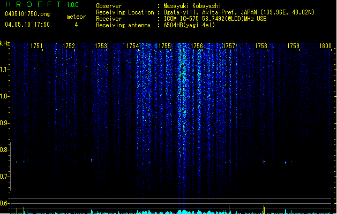The height and width of the screenshot is (214, 337).
Task: Click the 1758 time marker
Action: [x=261, y=46]
